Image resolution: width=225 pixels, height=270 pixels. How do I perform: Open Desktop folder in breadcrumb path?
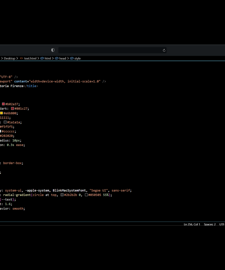tap(9, 58)
